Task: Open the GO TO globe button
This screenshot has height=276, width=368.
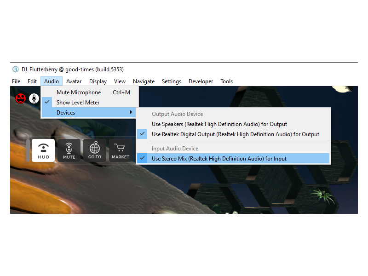Action: click(x=95, y=150)
